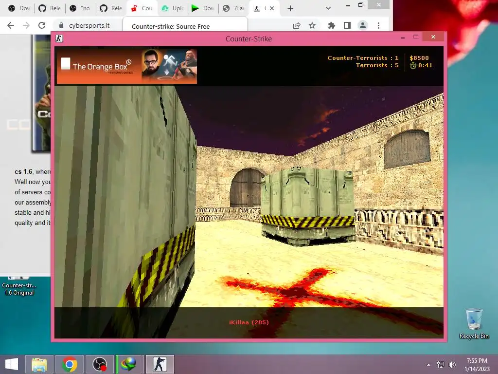The image size is (498, 374).
Task: Toggle Chrome side panel icon
Action: (x=347, y=25)
